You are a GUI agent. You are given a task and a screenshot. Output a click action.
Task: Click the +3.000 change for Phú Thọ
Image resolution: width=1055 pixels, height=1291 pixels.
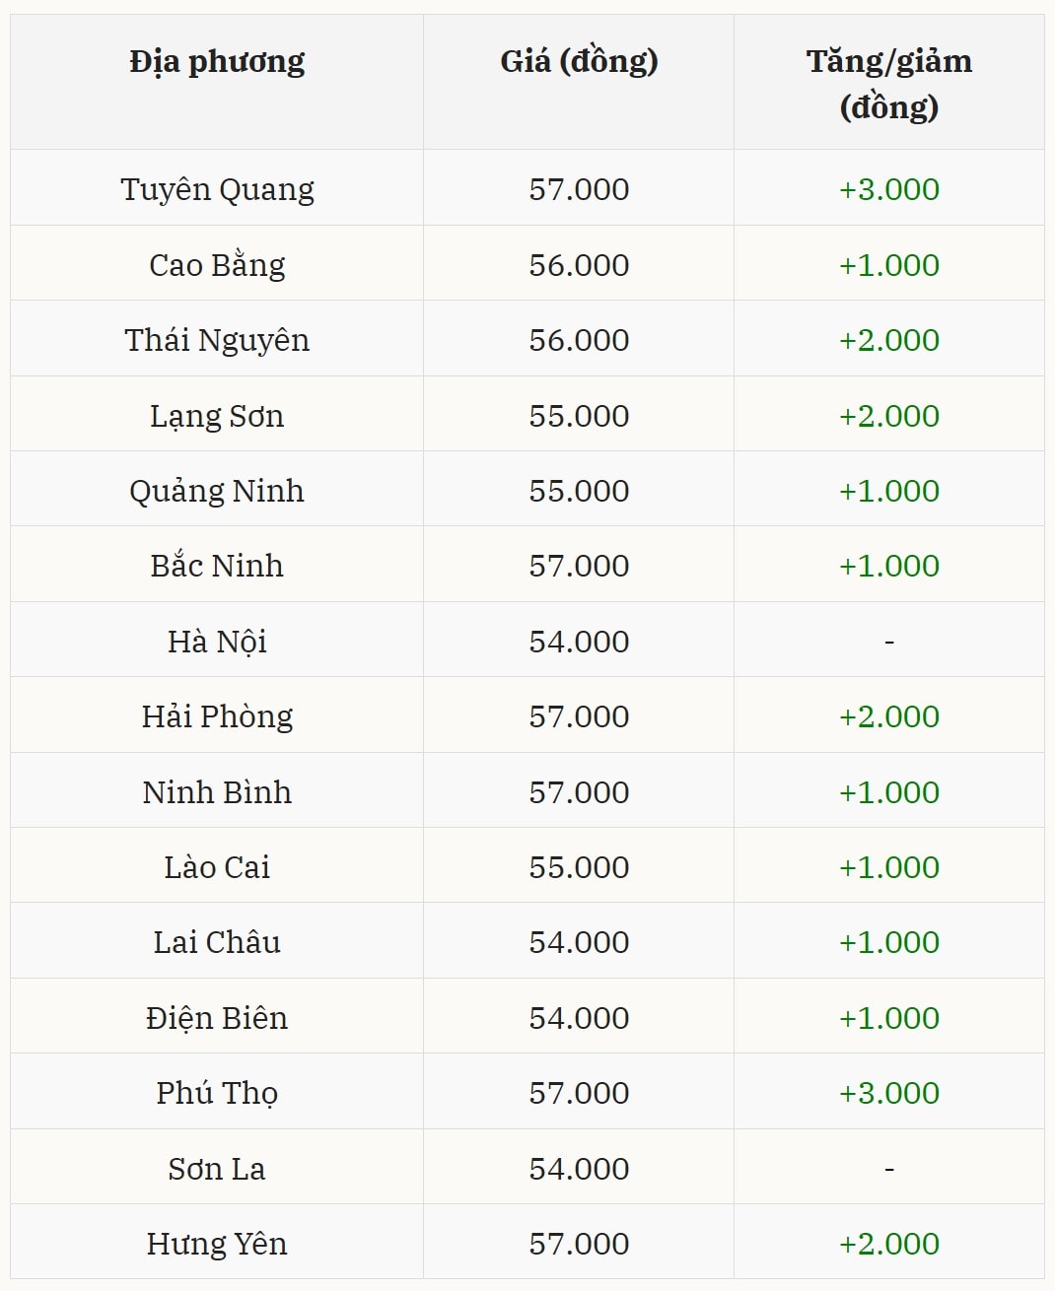point(888,1093)
